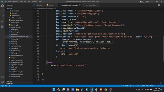The image size is (164, 92).
Task: Open the Manage gear icon
Action: (x=3, y=82)
